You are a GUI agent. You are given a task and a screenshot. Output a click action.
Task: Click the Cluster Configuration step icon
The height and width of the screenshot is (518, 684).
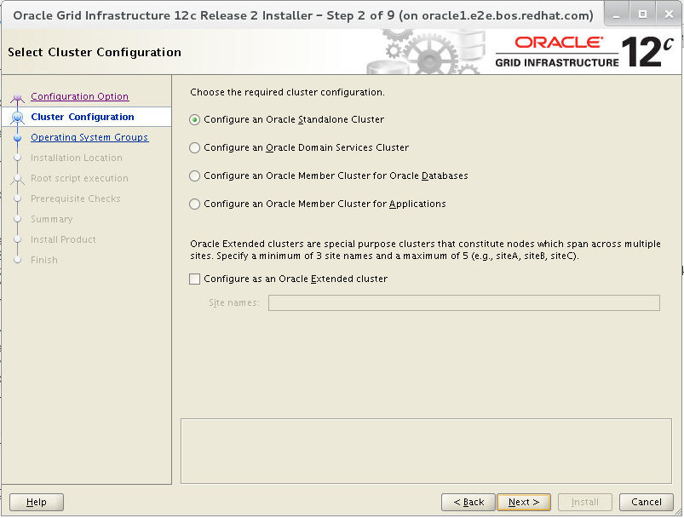17,117
